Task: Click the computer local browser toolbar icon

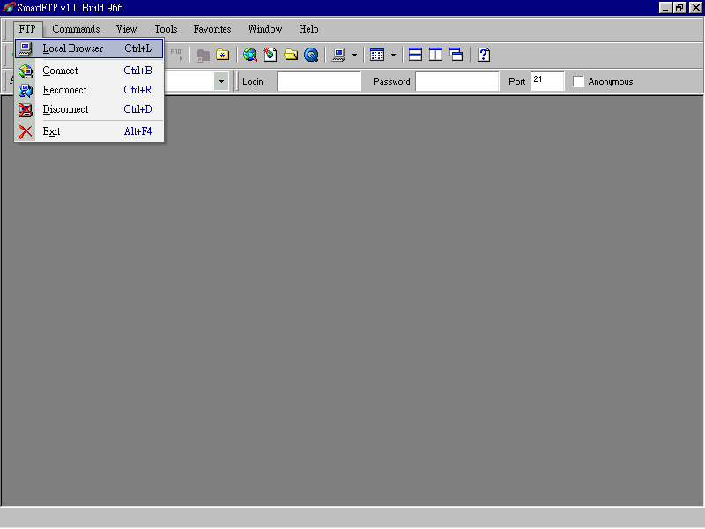Action: [338, 55]
